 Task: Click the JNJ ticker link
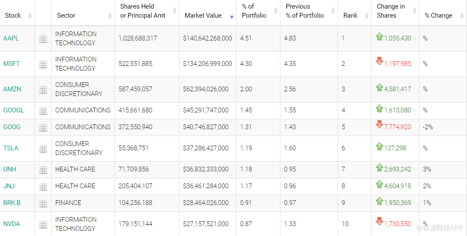9,186
